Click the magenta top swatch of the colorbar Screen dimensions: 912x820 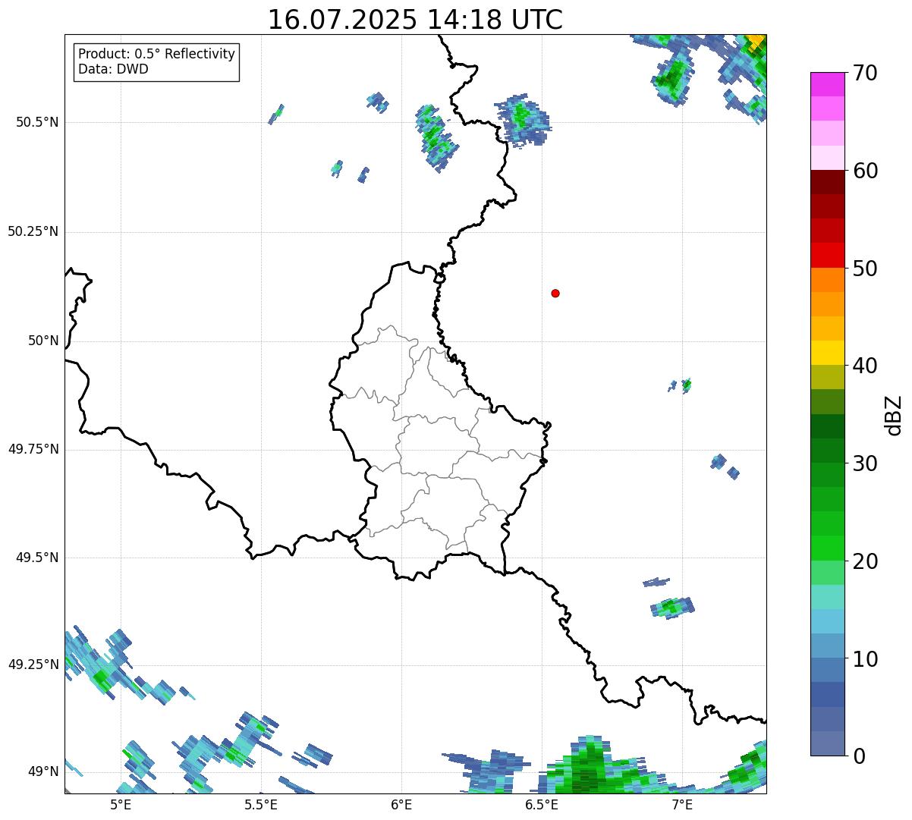point(828,84)
